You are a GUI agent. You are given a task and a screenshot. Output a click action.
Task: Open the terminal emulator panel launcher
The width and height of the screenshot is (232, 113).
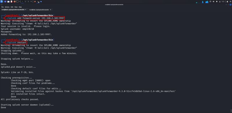pos(17,2)
